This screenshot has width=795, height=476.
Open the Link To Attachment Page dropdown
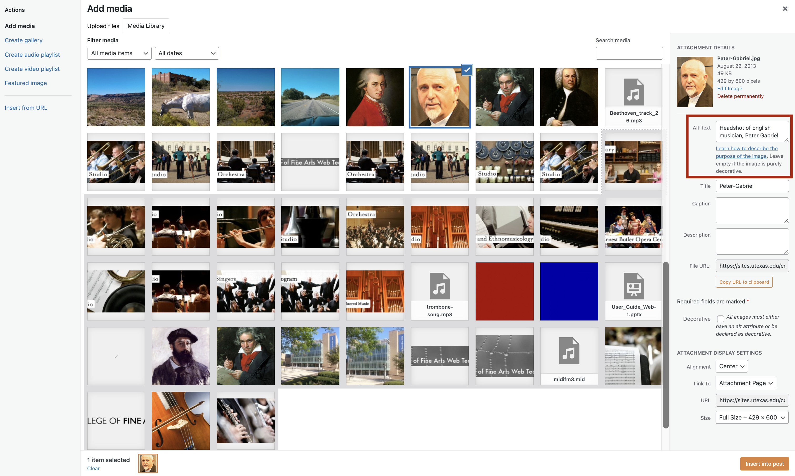click(x=745, y=383)
